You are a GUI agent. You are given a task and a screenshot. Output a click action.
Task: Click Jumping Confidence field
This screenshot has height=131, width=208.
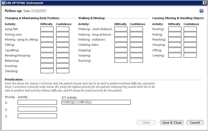[x=136, y=55]
